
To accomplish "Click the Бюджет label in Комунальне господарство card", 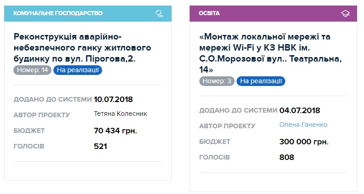I will click(29, 131).
